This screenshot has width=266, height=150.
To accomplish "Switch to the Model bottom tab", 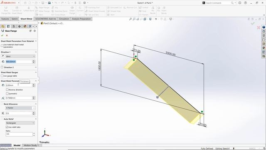I will (17, 145).
